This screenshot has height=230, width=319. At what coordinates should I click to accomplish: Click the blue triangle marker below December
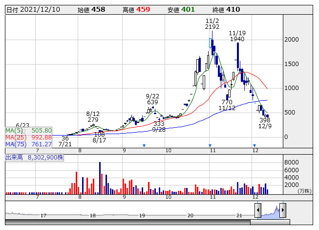pyautogui.click(x=254, y=145)
